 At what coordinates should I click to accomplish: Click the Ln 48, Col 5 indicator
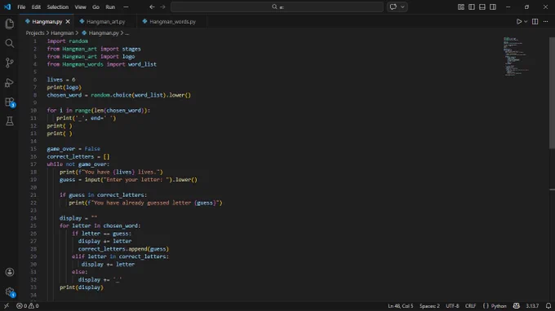tap(400, 305)
